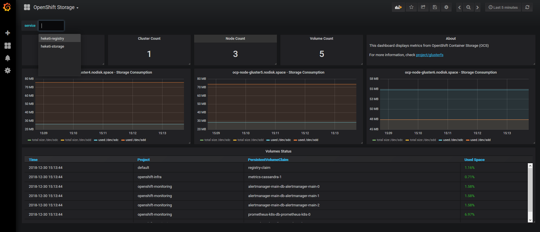Star this dashboard as favorite
The height and width of the screenshot is (232, 540).
(x=411, y=7)
